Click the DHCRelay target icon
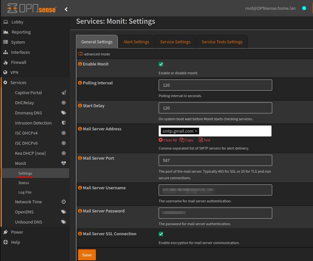 [x=63, y=103]
